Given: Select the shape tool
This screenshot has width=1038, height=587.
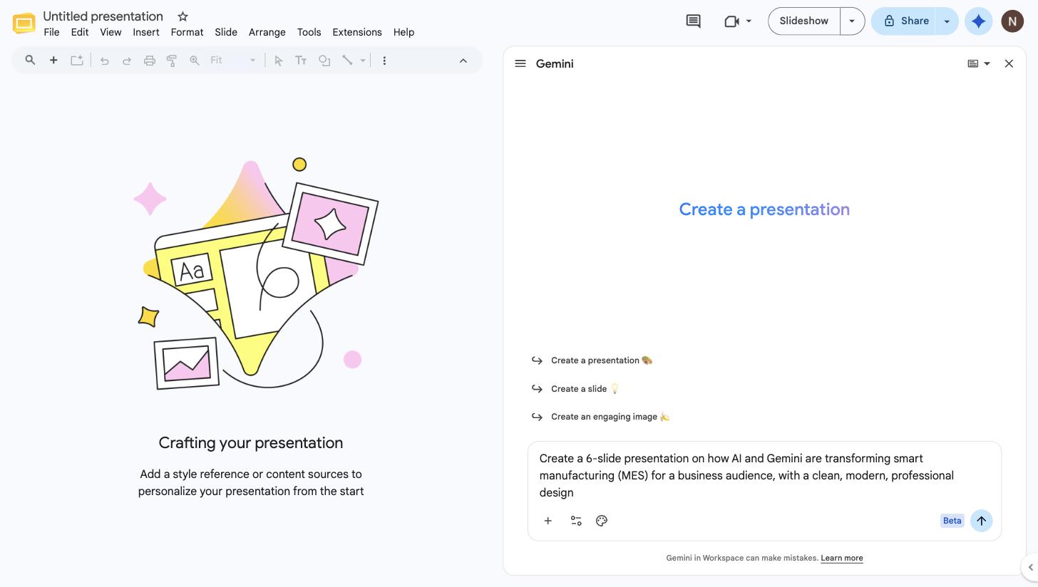Looking at the screenshot, I should (x=324, y=61).
